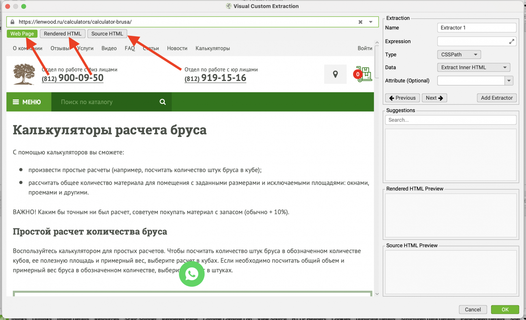Switch to the Source HTML tab
The width and height of the screenshot is (526, 320).
click(107, 34)
